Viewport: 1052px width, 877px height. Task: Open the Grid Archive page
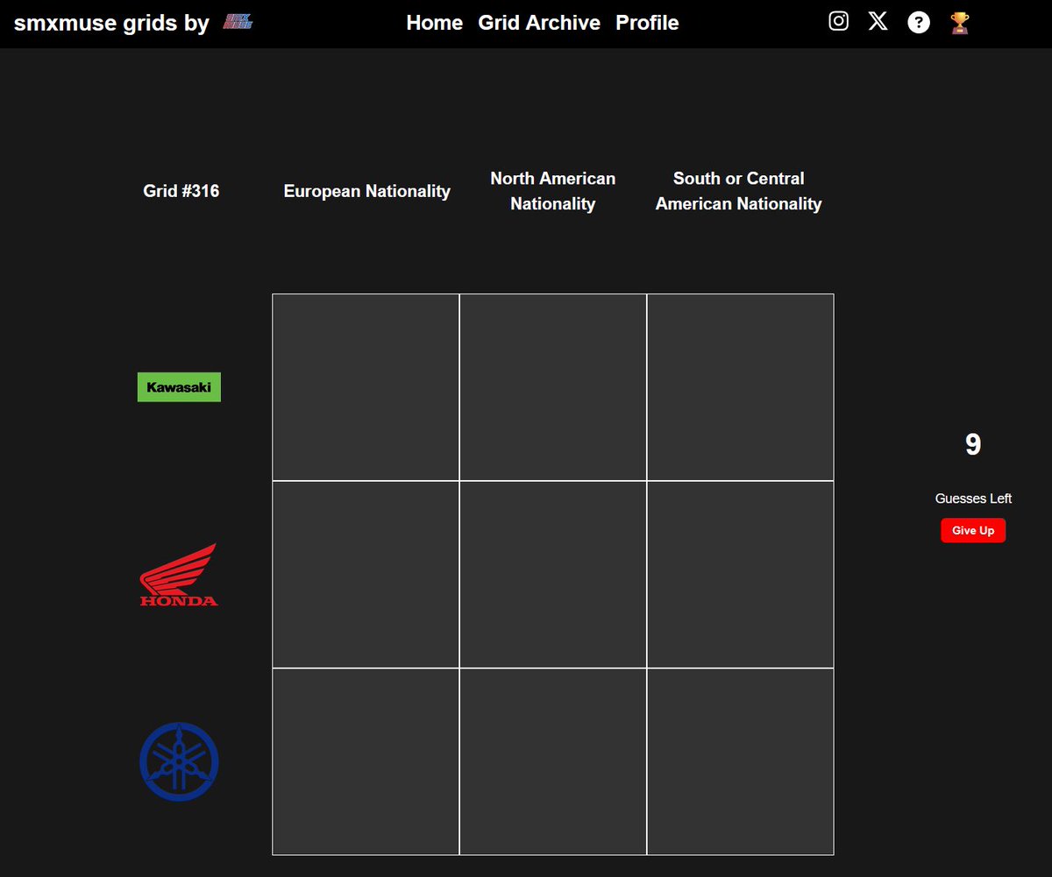click(x=539, y=23)
